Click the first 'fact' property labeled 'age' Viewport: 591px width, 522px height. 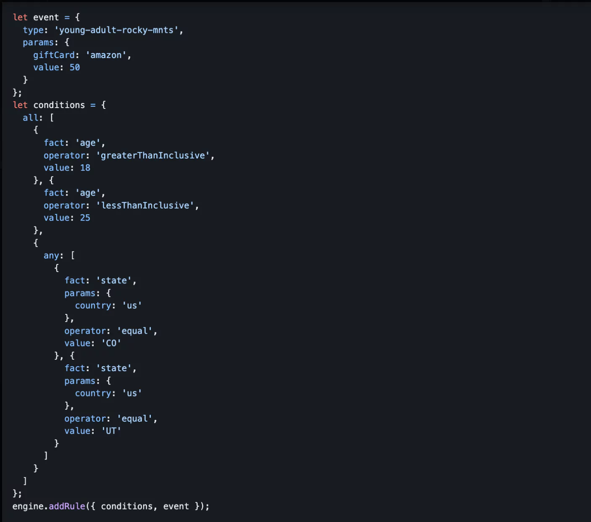(54, 142)
